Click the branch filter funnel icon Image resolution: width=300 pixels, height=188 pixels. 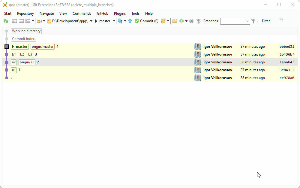pos(199,21)
